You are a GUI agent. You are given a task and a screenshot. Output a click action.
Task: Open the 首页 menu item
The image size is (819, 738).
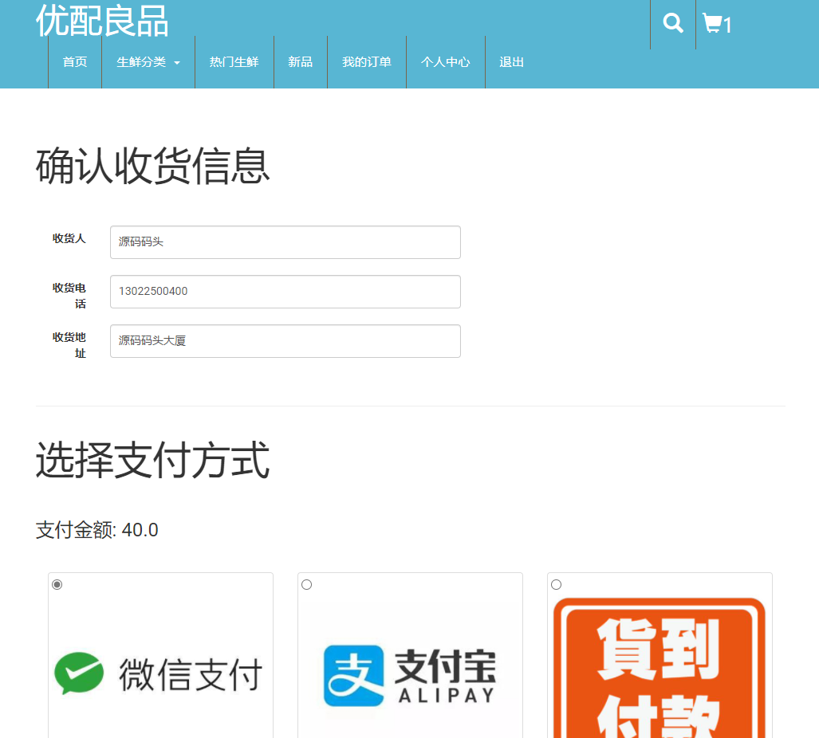[75, 62]
